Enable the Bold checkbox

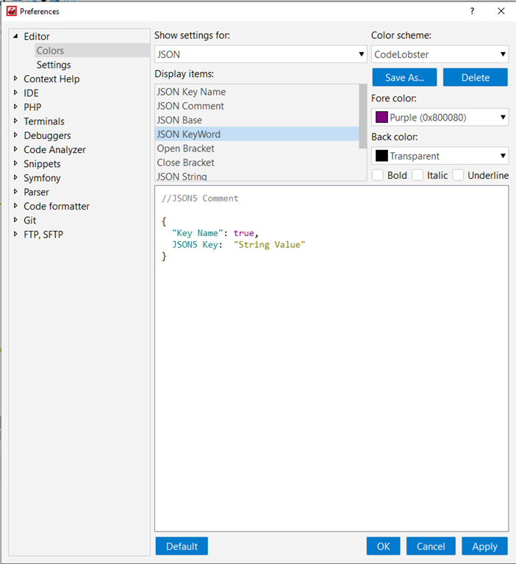point(378,175)
